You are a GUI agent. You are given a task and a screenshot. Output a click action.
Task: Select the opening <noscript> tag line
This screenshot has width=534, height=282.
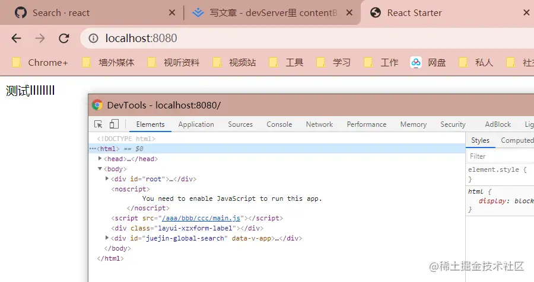click(131, 189)
